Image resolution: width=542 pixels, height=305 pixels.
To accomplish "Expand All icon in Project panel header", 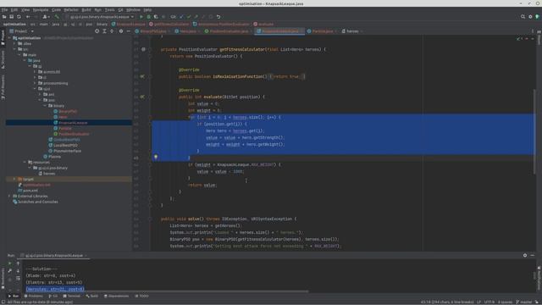I will (x=104, y=31).
